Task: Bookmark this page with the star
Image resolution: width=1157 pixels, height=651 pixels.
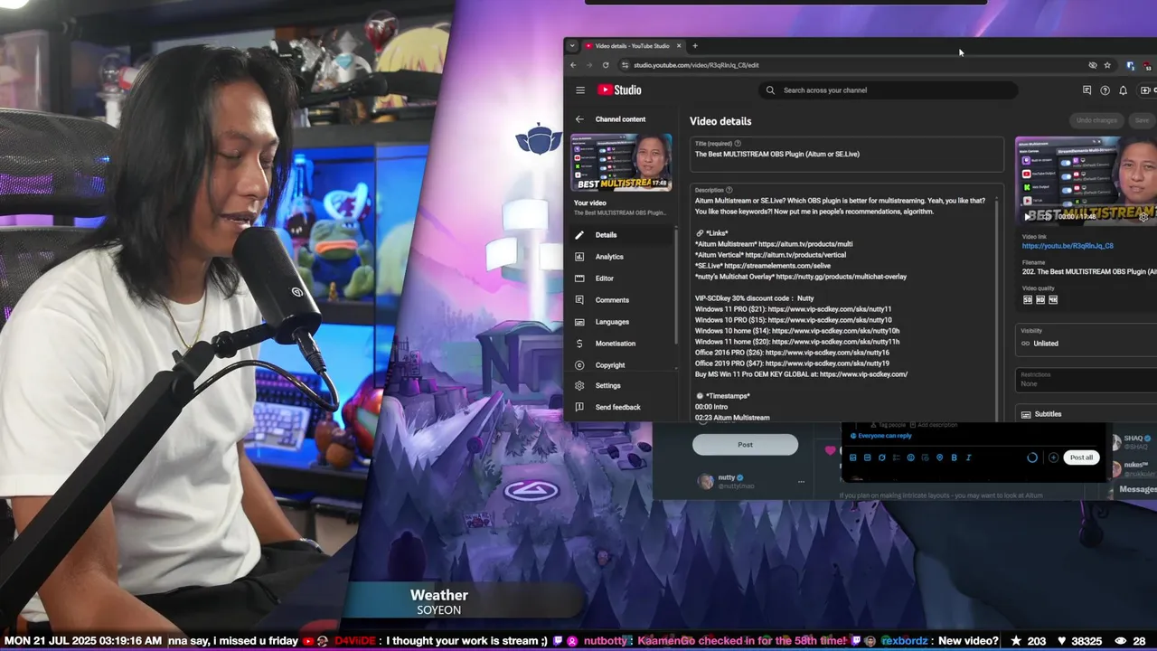Action: tap(1107, 65)
